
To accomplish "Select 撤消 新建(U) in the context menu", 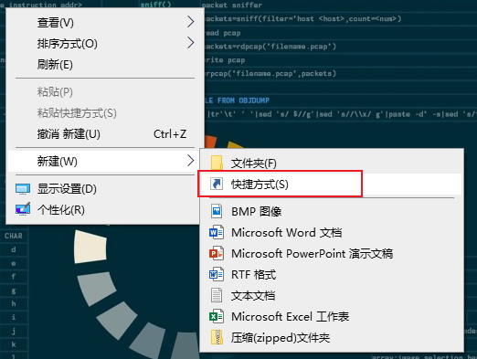I will pos(105,133).
